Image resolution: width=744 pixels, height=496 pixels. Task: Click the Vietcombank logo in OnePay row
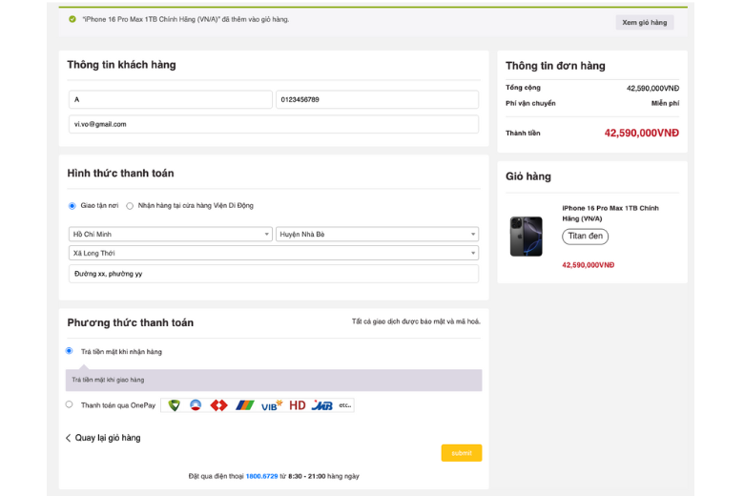click(175, 405)
